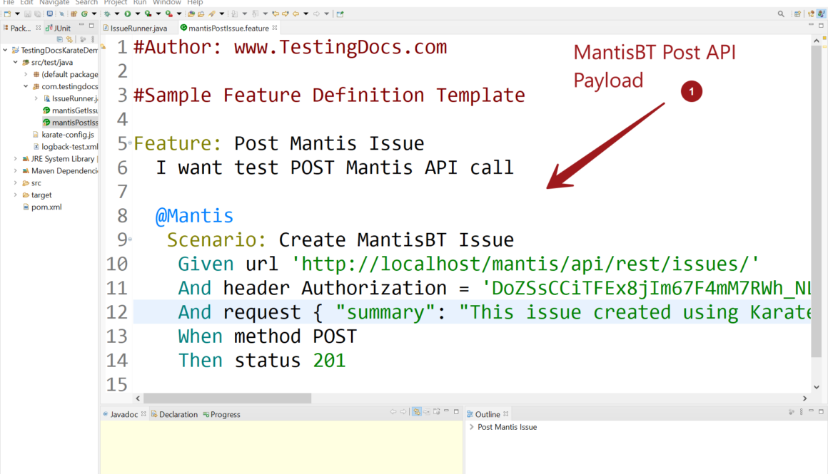This screenshot has width=828, height=474.
Task: Expand the JRE System Library node
Action: (16, 159)
